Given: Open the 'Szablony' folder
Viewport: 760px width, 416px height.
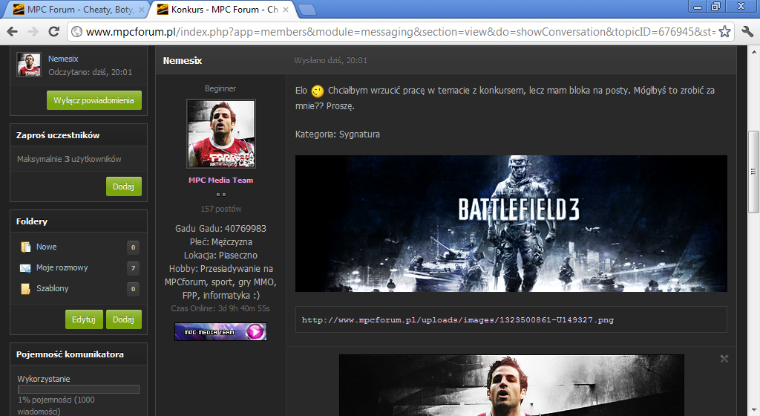Looking at the screenshot, I should [53, 288].
